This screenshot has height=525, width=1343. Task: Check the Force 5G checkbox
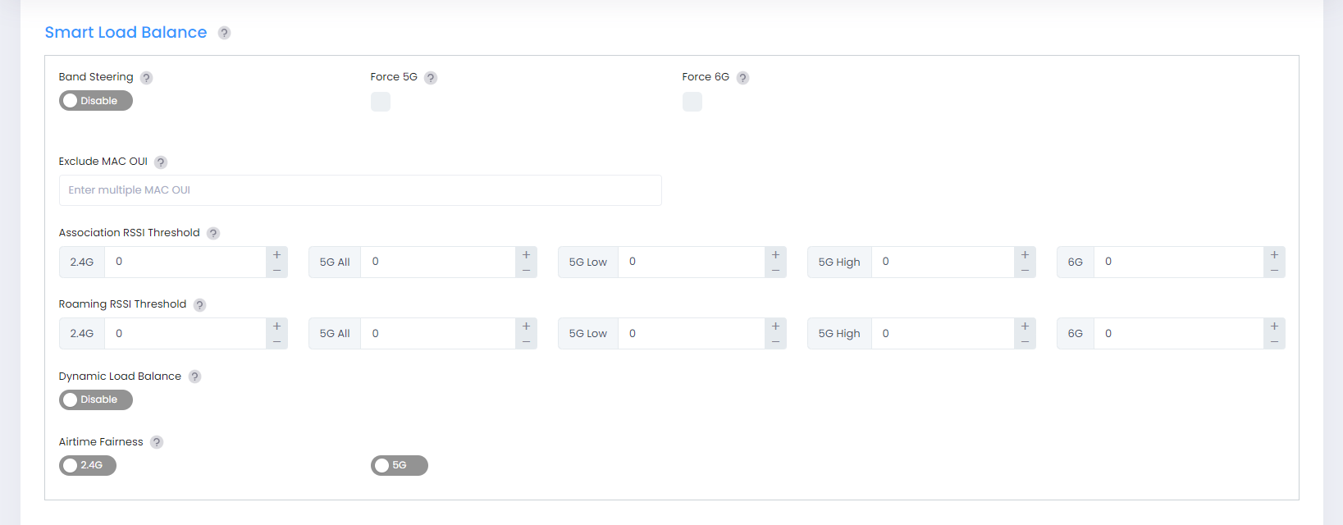pyautogui.click(x=381, y=102)
